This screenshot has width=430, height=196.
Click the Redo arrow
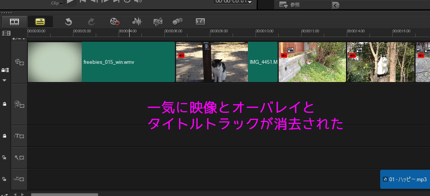(92, 22)
